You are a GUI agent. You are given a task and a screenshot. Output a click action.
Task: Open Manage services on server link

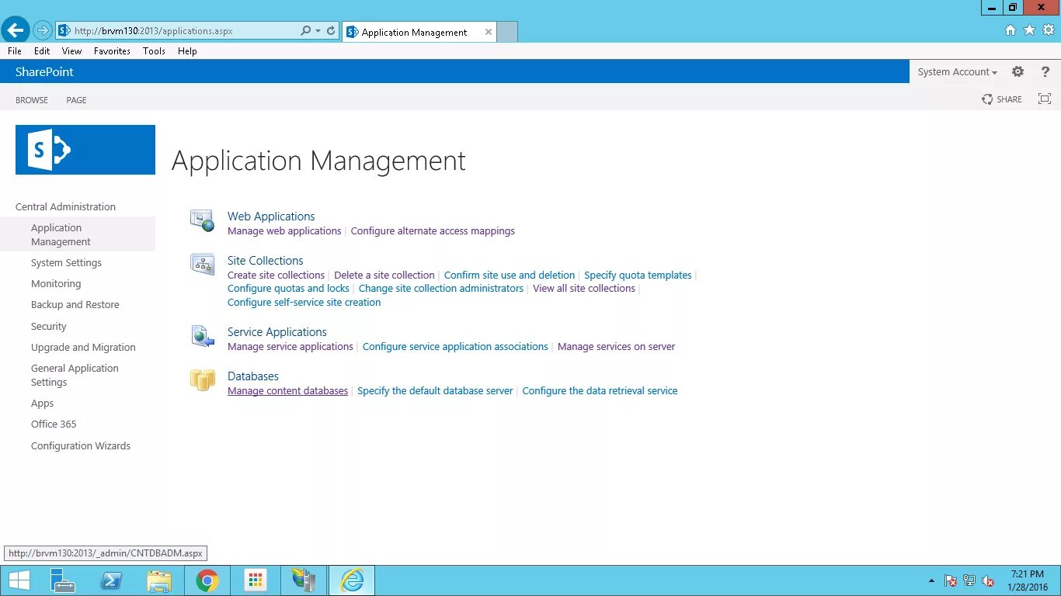pyautogui.click(x=616, y=347)
